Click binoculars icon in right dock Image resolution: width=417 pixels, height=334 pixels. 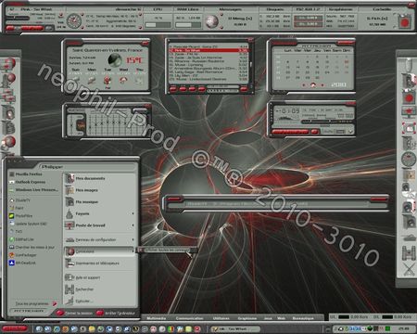409,252
